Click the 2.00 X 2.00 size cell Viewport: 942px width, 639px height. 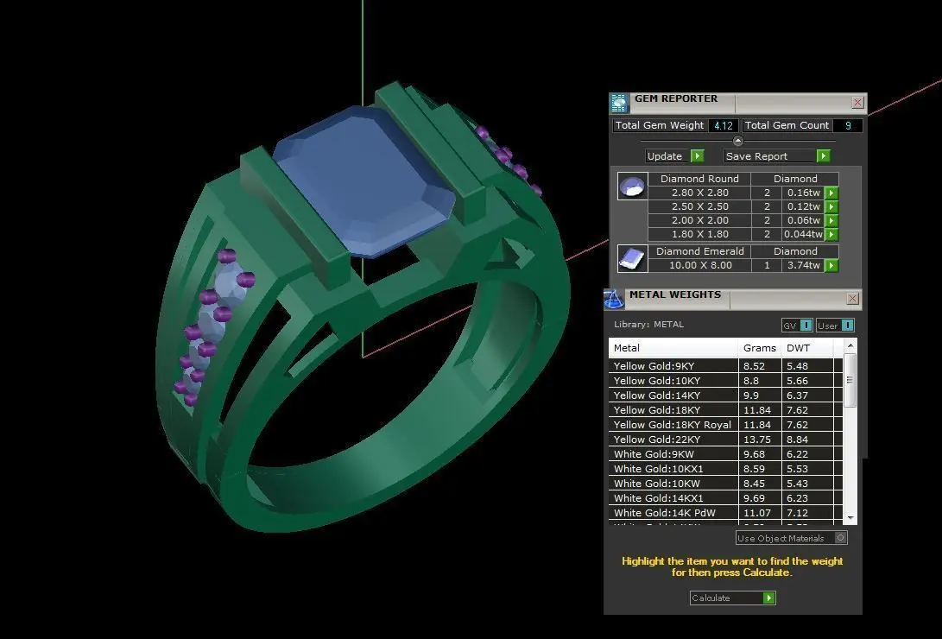click(700, 220)
